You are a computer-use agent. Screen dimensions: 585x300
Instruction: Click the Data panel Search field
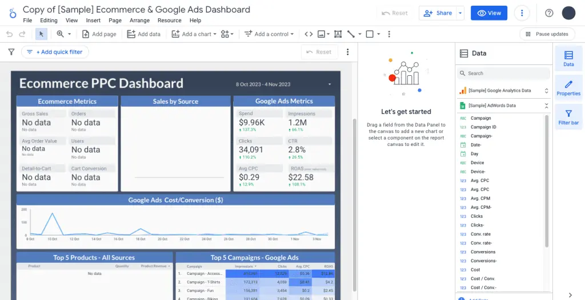point(503,74)
